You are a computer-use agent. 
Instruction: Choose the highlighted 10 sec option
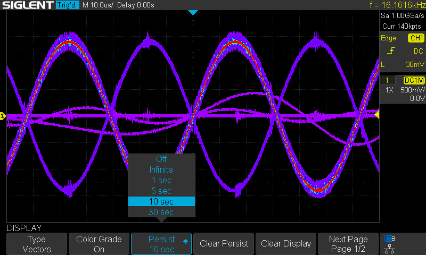click(x=161, y=201)
